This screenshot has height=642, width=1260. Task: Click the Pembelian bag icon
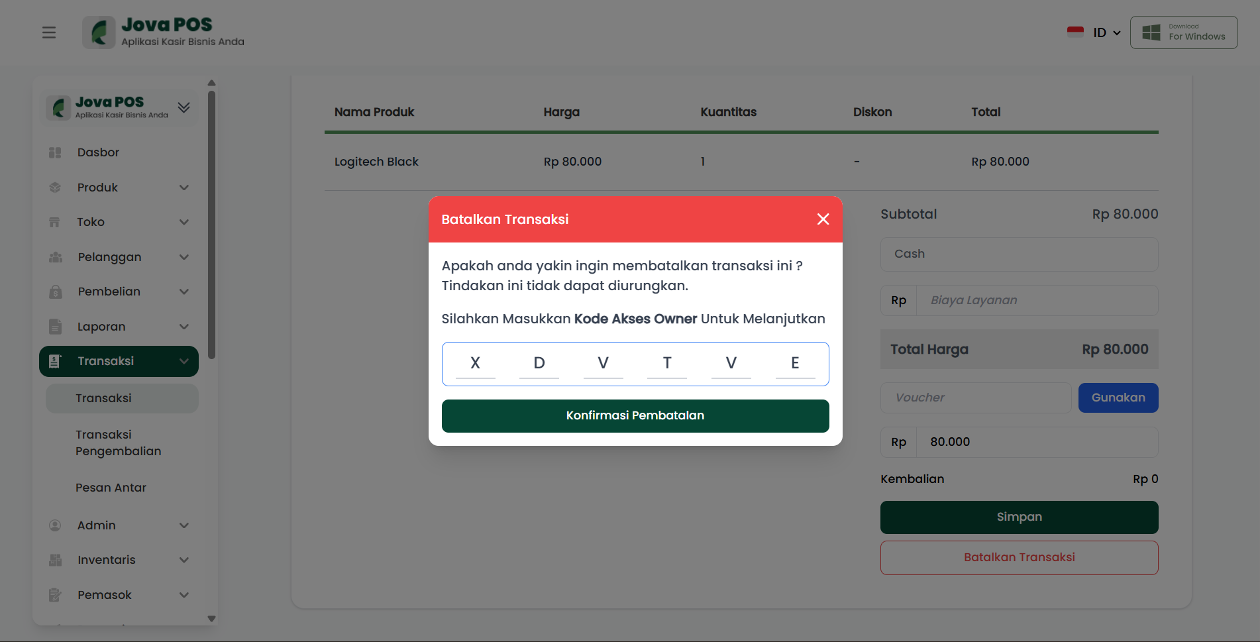pyautogui.click(x=56, y=292)
